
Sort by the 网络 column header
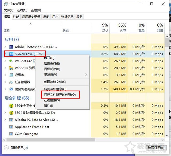pos(156,28)
